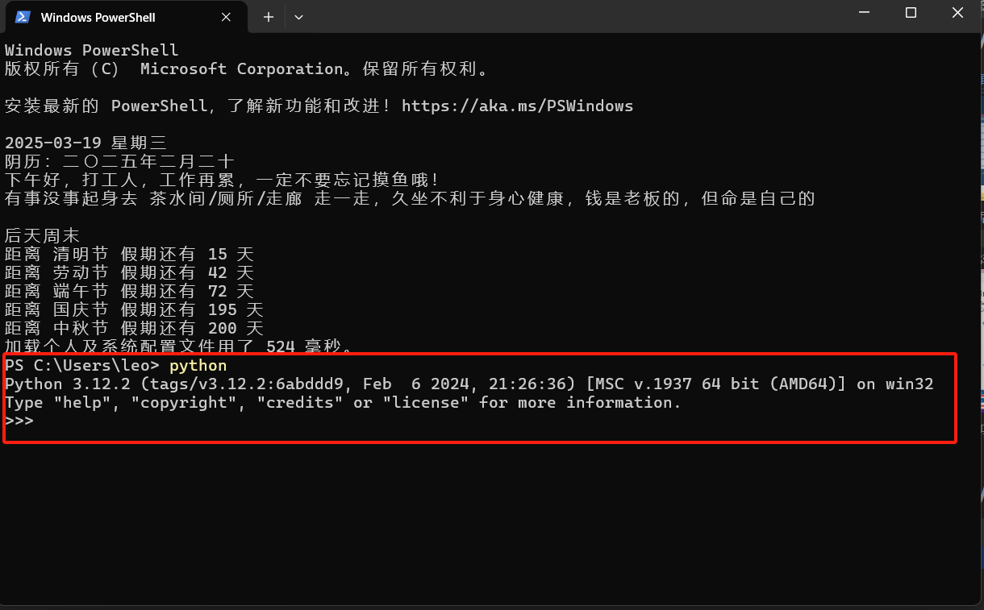Close the terminal window
This screenshot has height=610, width=984.
[957, 13]
